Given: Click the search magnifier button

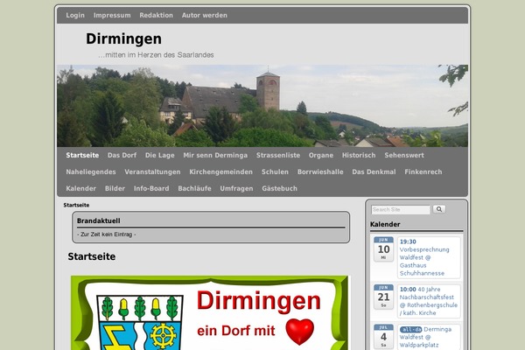Looking at the screenshot, I should [x=439, y=209].
